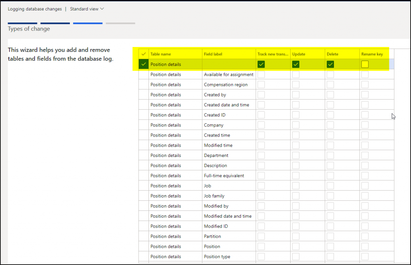The height and width of the screenshot is (265, 411).
Task: Check Delete for the Created by field
Action: (x=330, y=94)
